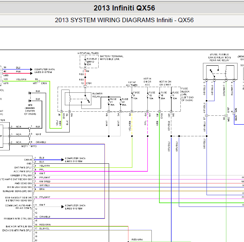Click '(FUSE, FUSIBLE LINK & RELAY BOX)' label
244x242 pixels.
[x=219, y=56]
